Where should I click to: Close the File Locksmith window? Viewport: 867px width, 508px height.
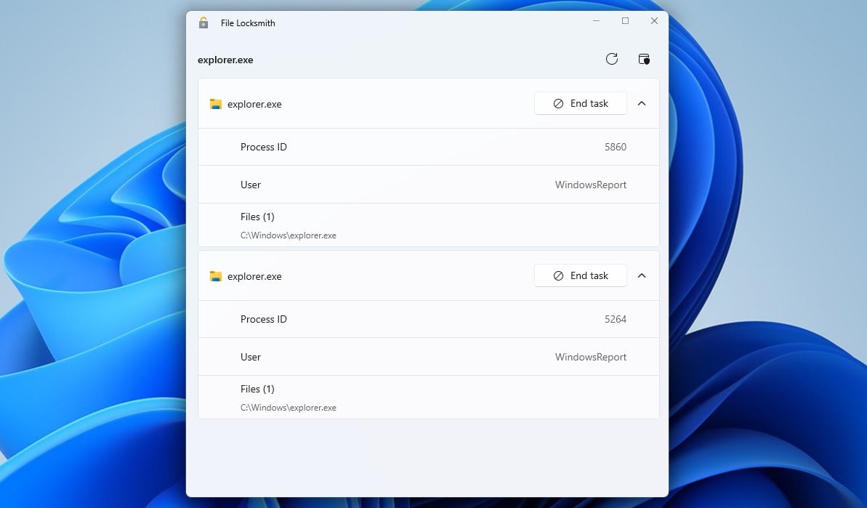click(654, 21)
